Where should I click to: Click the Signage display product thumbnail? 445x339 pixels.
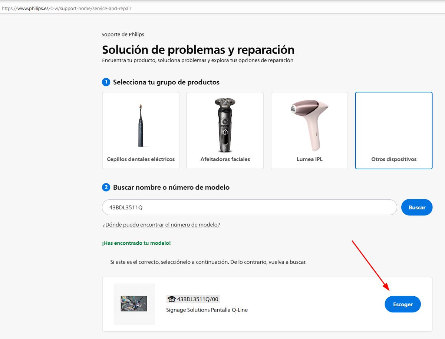(x=134, y=304)
